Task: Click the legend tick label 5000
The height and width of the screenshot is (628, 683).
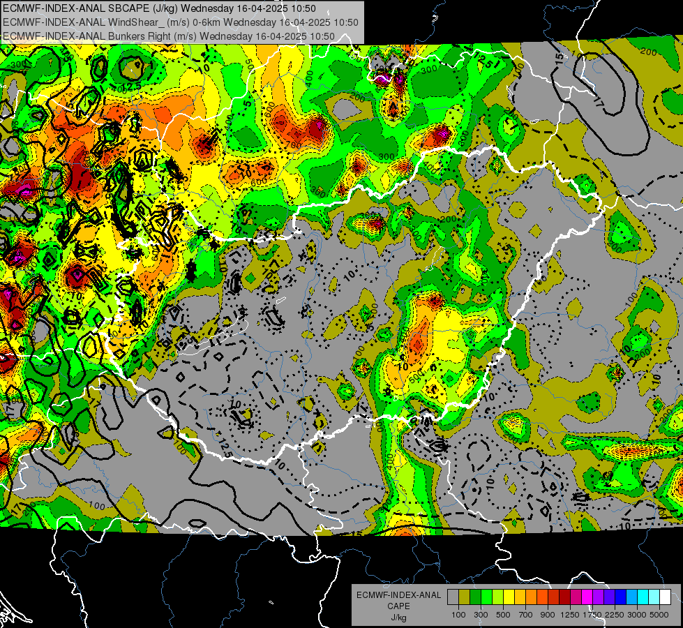Action: [x=659, y=615]
